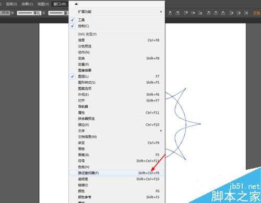
Task: Open the 变换 transform panel entry
Action: pos(117,58)
